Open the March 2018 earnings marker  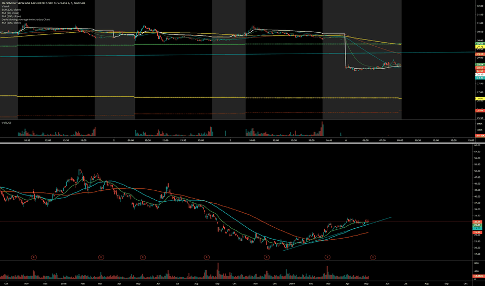coord(101,257)
